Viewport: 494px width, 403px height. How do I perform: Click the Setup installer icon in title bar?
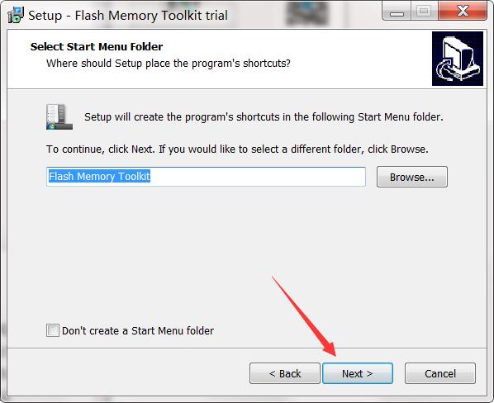click(x=16, y=15)
